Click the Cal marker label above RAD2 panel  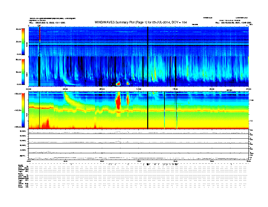[x=39, y=26]
